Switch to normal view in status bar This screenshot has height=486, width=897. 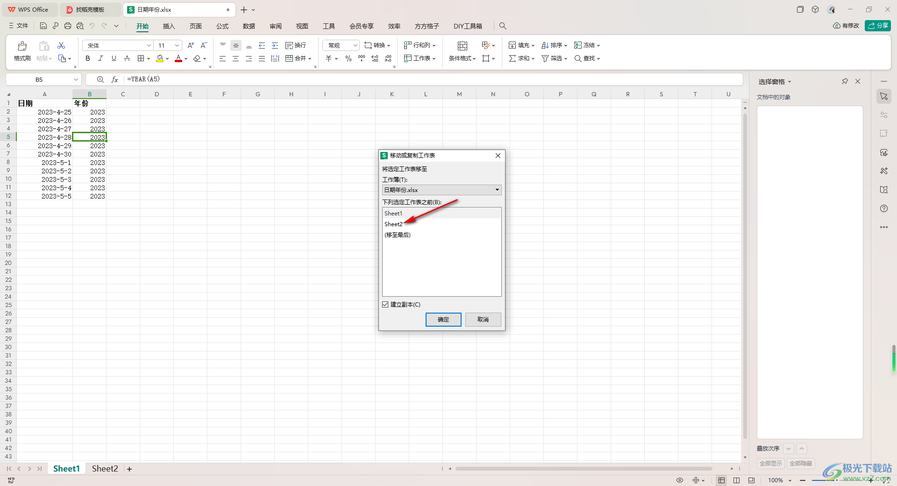point(722,480)
